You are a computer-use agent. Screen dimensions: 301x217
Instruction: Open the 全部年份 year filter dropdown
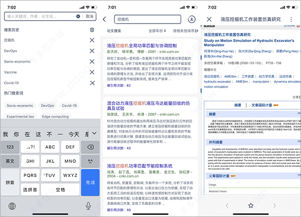pyautogui.click(x=157, y=31)
